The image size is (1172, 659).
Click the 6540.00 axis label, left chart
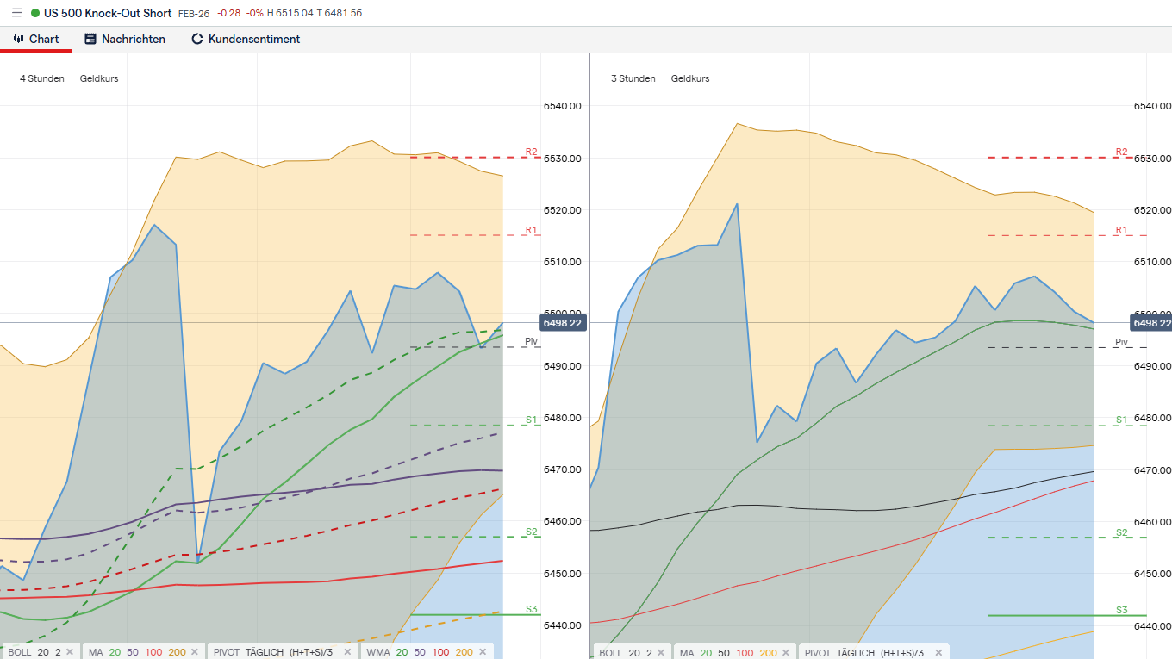coord(562,106)
